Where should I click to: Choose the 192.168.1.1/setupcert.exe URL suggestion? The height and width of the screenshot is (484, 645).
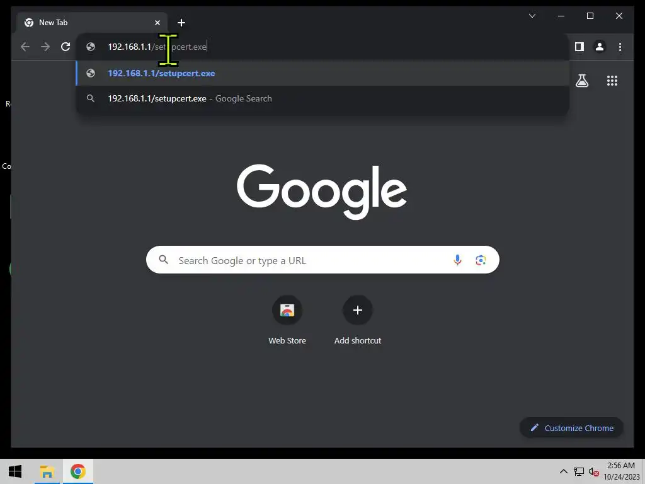[x=322, y=73]
